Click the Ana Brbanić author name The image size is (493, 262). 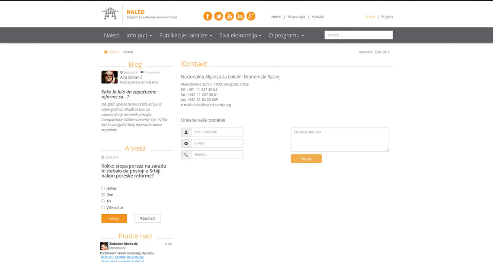pos(131,78)
